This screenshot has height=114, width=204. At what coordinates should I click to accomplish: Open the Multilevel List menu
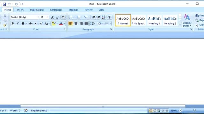click(86, 17)
